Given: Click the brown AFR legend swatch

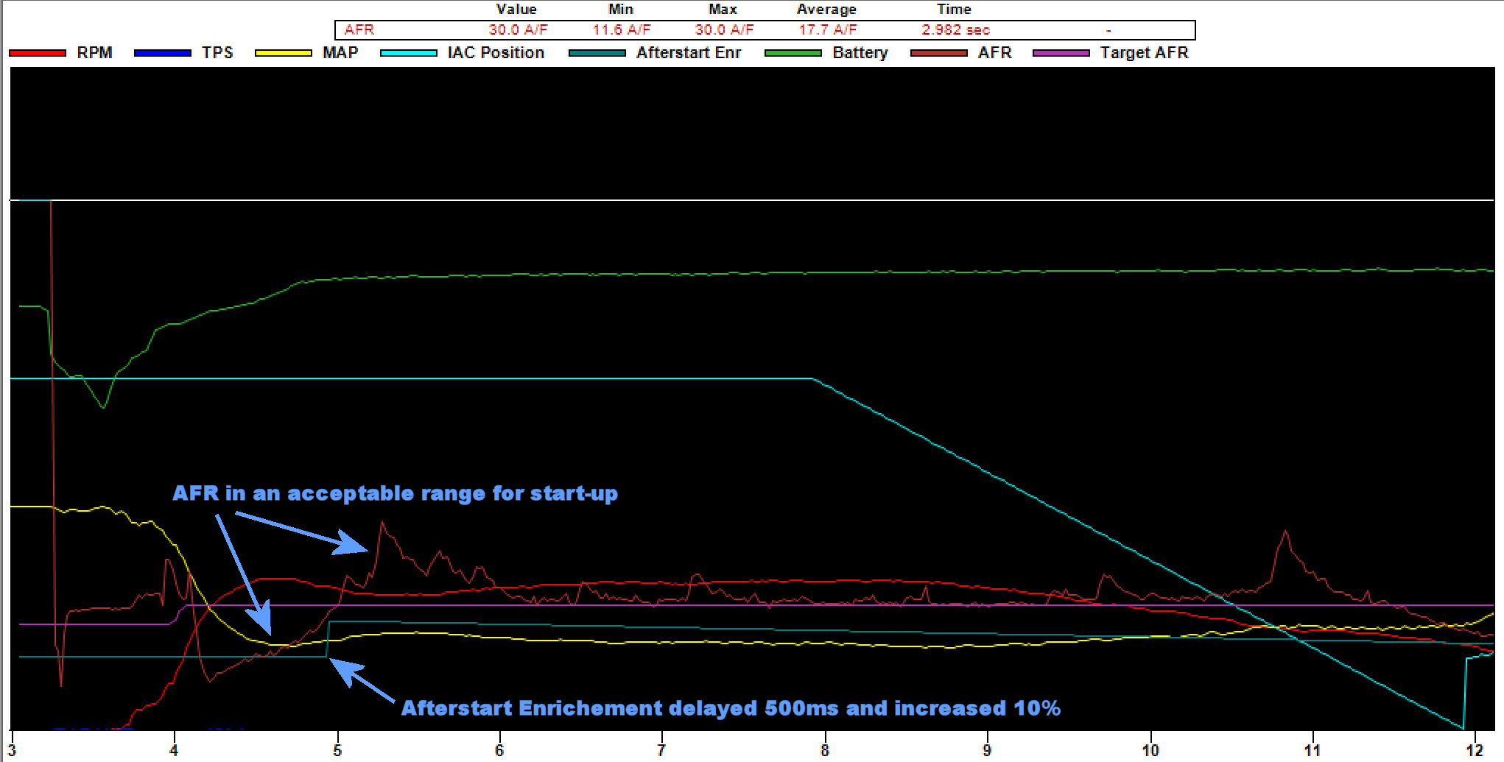Looking at the screenshot, I should [939, 53].
